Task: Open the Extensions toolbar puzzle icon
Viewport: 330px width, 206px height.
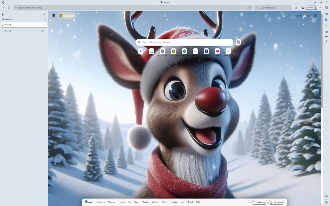Action: 296,8
